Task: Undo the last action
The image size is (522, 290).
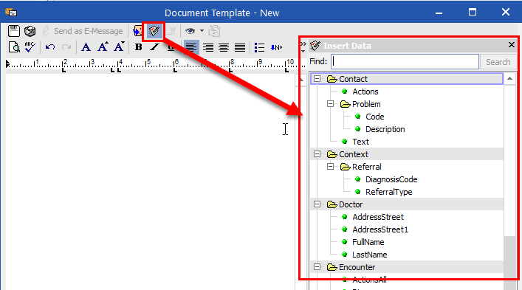Action: pos(50,47)
